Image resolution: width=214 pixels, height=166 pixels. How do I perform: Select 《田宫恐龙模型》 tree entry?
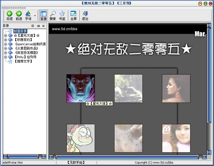point(26,53)
